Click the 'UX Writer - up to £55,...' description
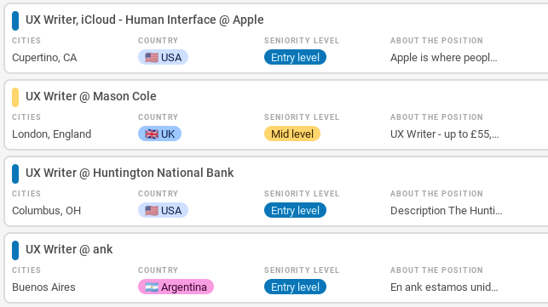Screen dimensions: 548x307 pos(445,134)
